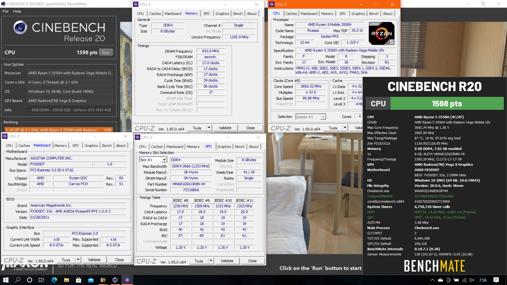Click the Cinebench sphere logo
Screen dimensions: 507x285
(x=20, y=27)
